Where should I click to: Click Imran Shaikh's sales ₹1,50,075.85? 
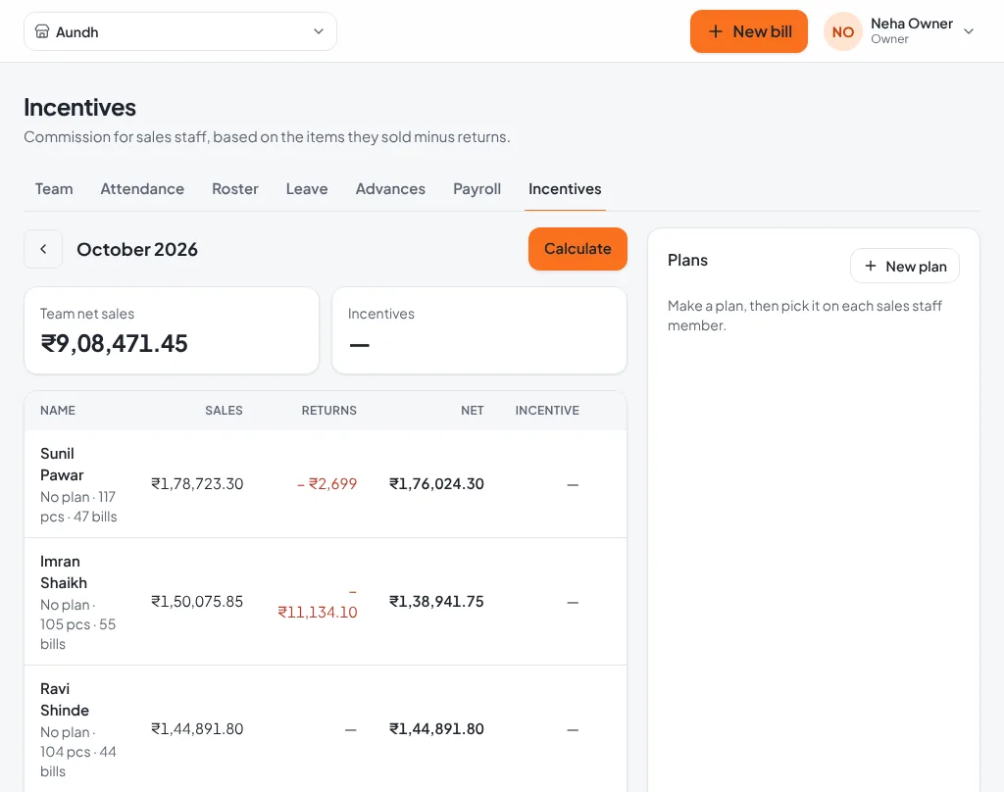point(197,602)
